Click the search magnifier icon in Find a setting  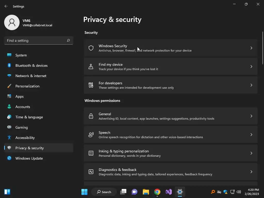click(68, 40)
